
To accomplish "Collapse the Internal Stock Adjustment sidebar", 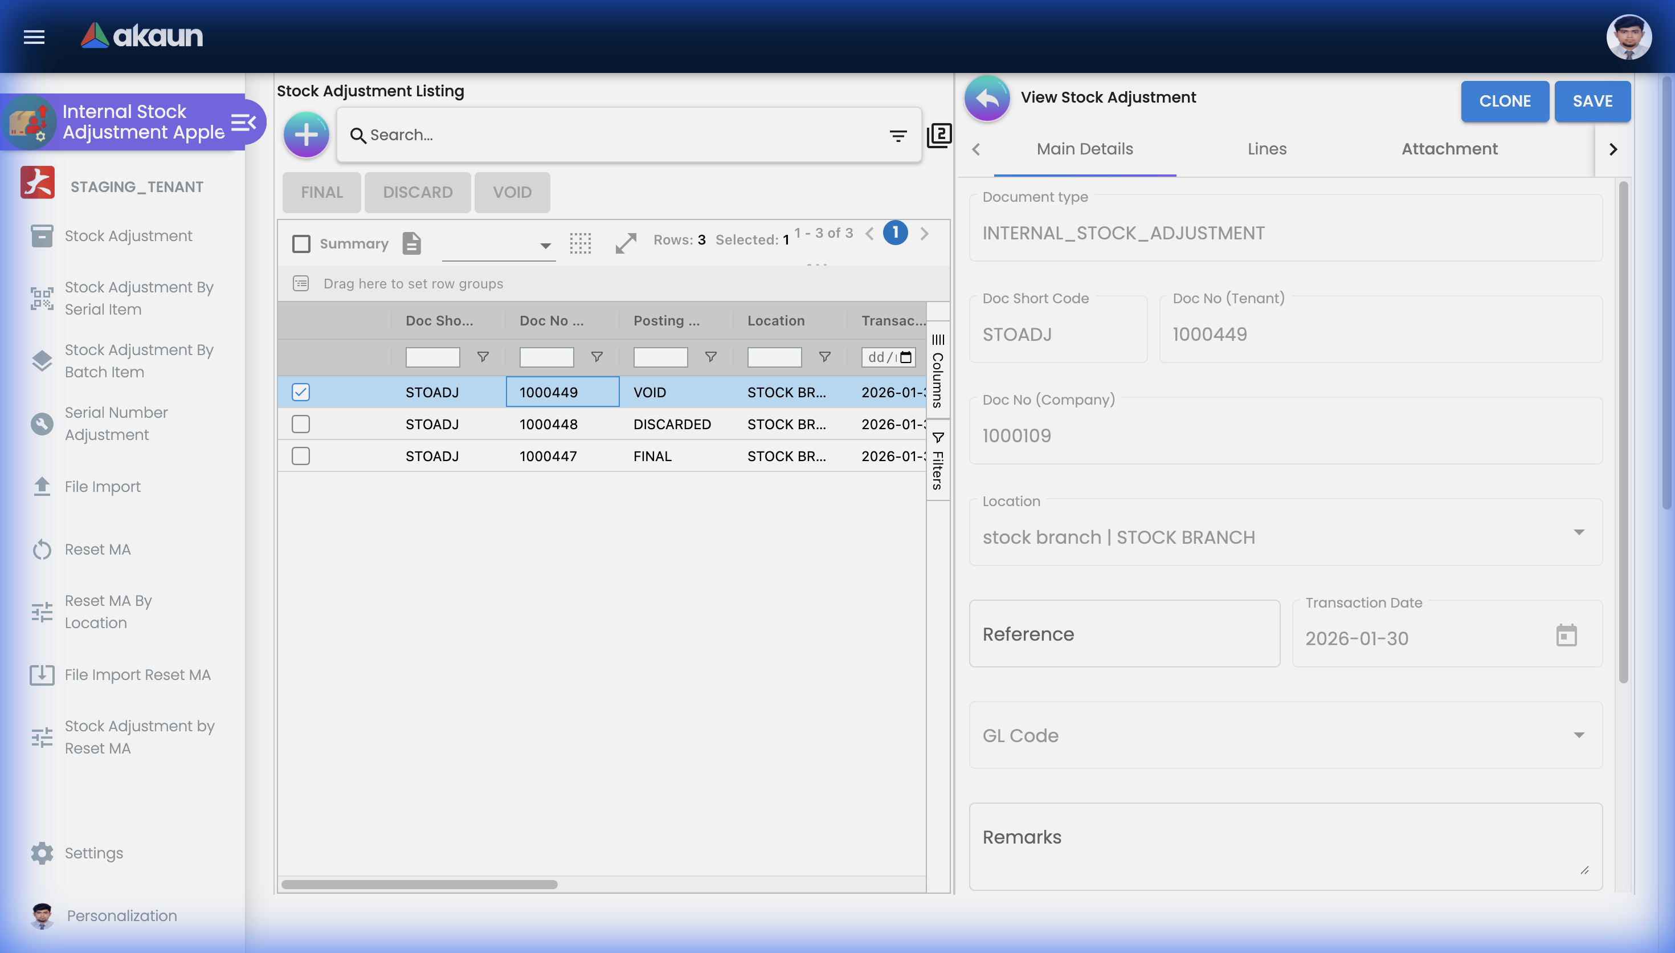I will (x=243, y=123).
